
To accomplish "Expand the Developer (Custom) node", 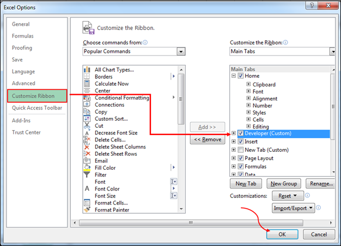I will tap(234, 133).
